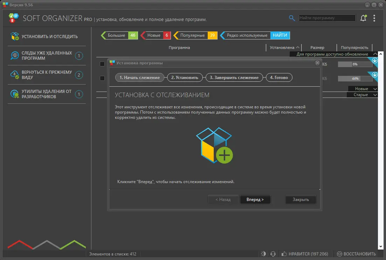Open ВЕРНУТЬСЯ К ПРЕЖНЕМУ ВИДУ
386x260 pixels.
click(47, 75)
